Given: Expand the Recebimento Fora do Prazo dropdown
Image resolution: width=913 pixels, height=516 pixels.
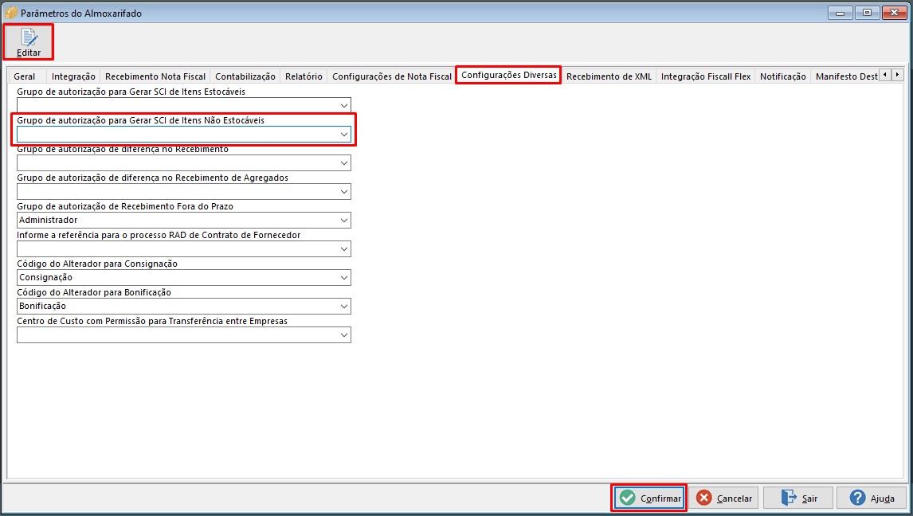Looking at the screenshot, I should 343,221.
